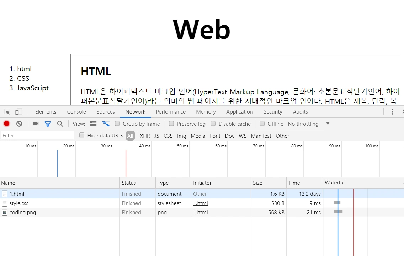Check the Disable cache option
Viewport: 404px width, 256px height.
click(x=213, y=124)
